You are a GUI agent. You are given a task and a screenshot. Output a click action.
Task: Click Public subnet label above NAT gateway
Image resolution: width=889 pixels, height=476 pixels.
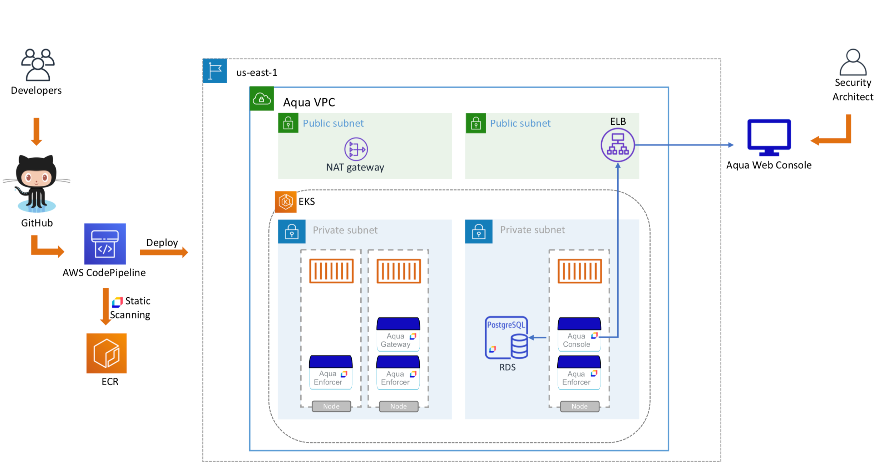(333, 123)
